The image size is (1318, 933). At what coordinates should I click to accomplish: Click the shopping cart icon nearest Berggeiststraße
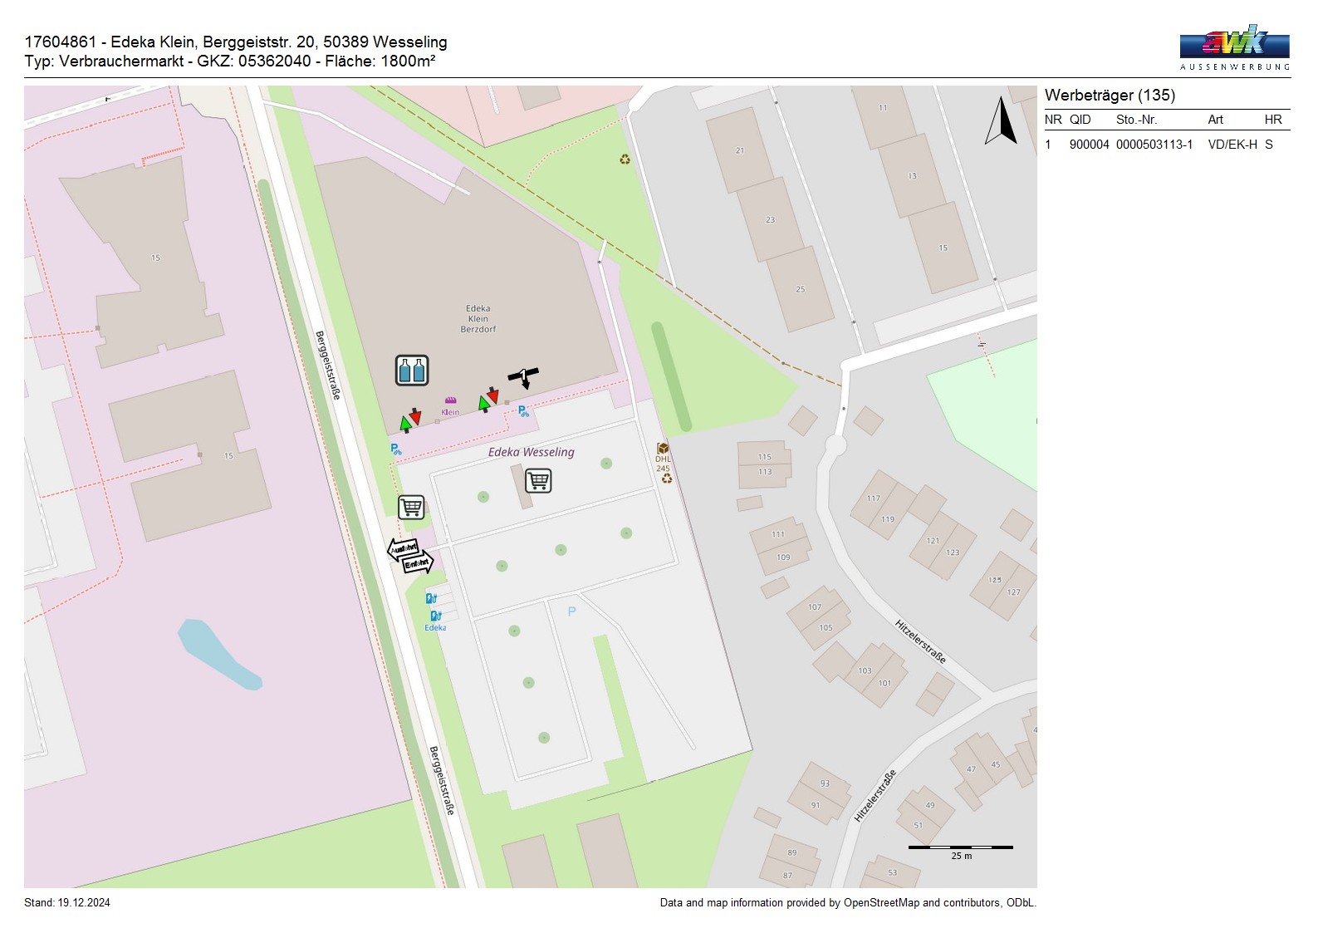pyautogui.click(x=411, y=507)
